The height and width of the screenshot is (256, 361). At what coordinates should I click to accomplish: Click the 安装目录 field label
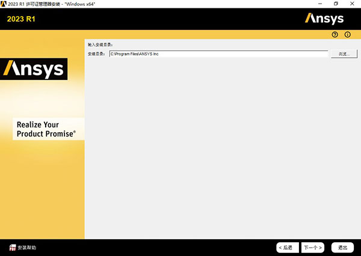[x=96, y=54]
